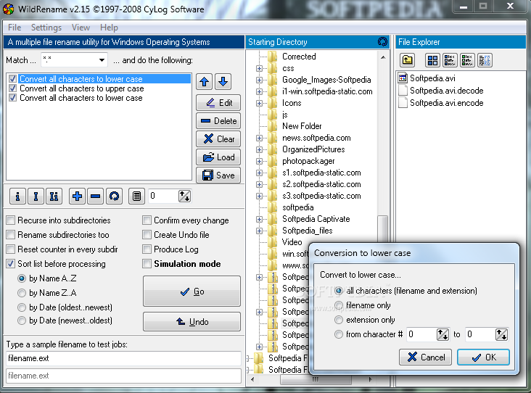Move selected job down with arrow
This screenshot has width=531, height=393.
pyautogui.click(x=223, y=82)
